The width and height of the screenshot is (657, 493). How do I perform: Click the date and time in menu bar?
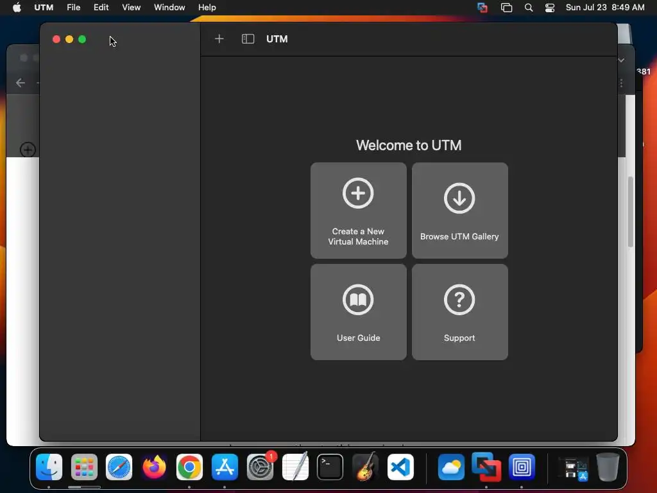click(605, 8)
